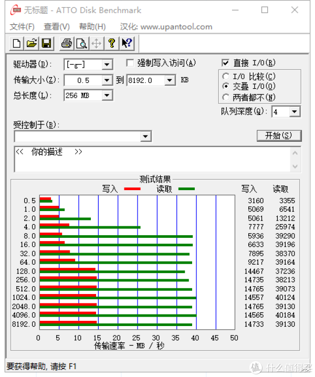The height and width of the screenshot is (377, 315).
Task: Open the 帮助(H) menu
Action: [x=92, y=27]
